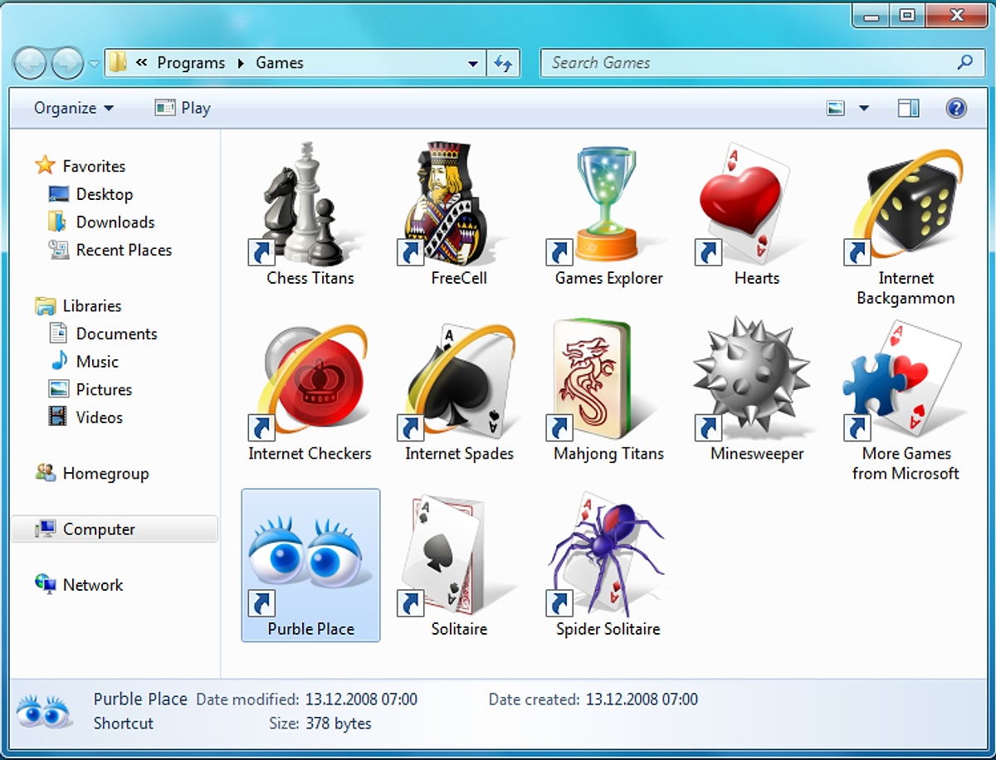The image size is (996, 760).
Task: Click the back navigation arrow
Action: (x=29, y=63)
